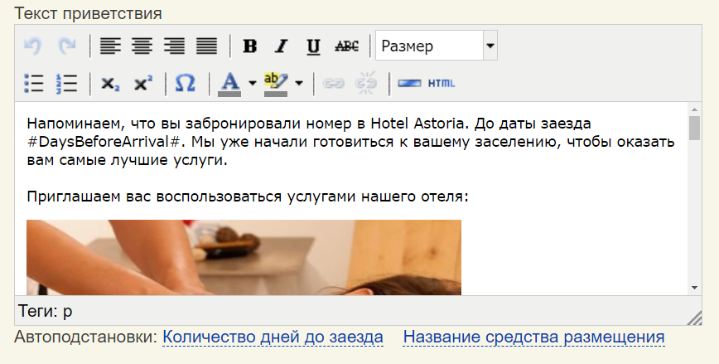This screenshot has width=719, height=364.
Task: Click the unlink broken chain icon
Action: click(366, 84)
